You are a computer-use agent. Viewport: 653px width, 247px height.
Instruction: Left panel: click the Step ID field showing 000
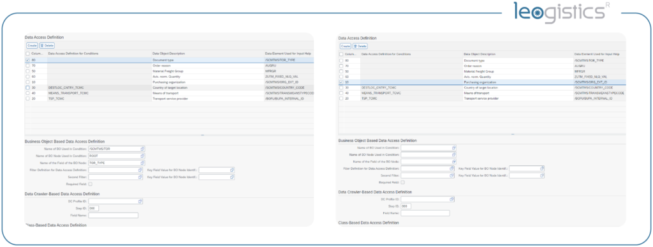point(94,208)
